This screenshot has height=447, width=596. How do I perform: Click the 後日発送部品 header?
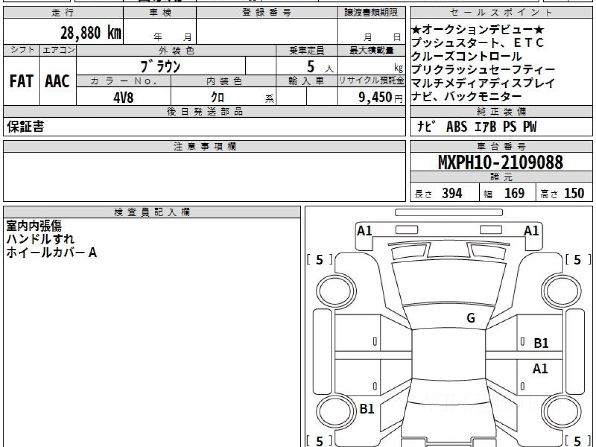204,111
